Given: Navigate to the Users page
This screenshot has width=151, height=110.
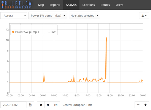Looking at the screenshot, I should coord(119,5).
